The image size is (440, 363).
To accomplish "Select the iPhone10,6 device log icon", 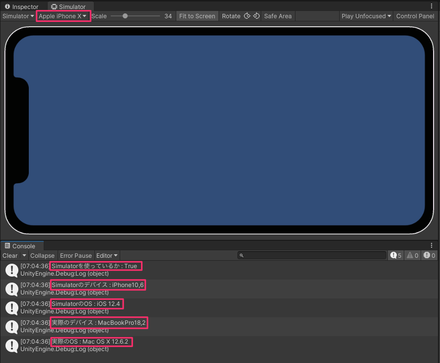I will (12, 289).
